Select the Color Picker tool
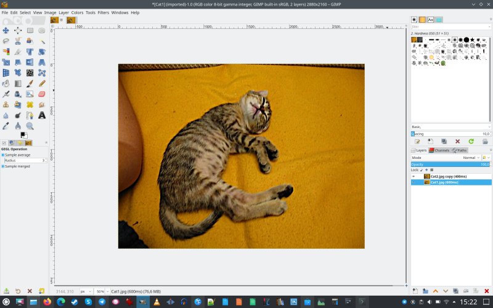This screenshot has height=308, width=493. point(6,126)
